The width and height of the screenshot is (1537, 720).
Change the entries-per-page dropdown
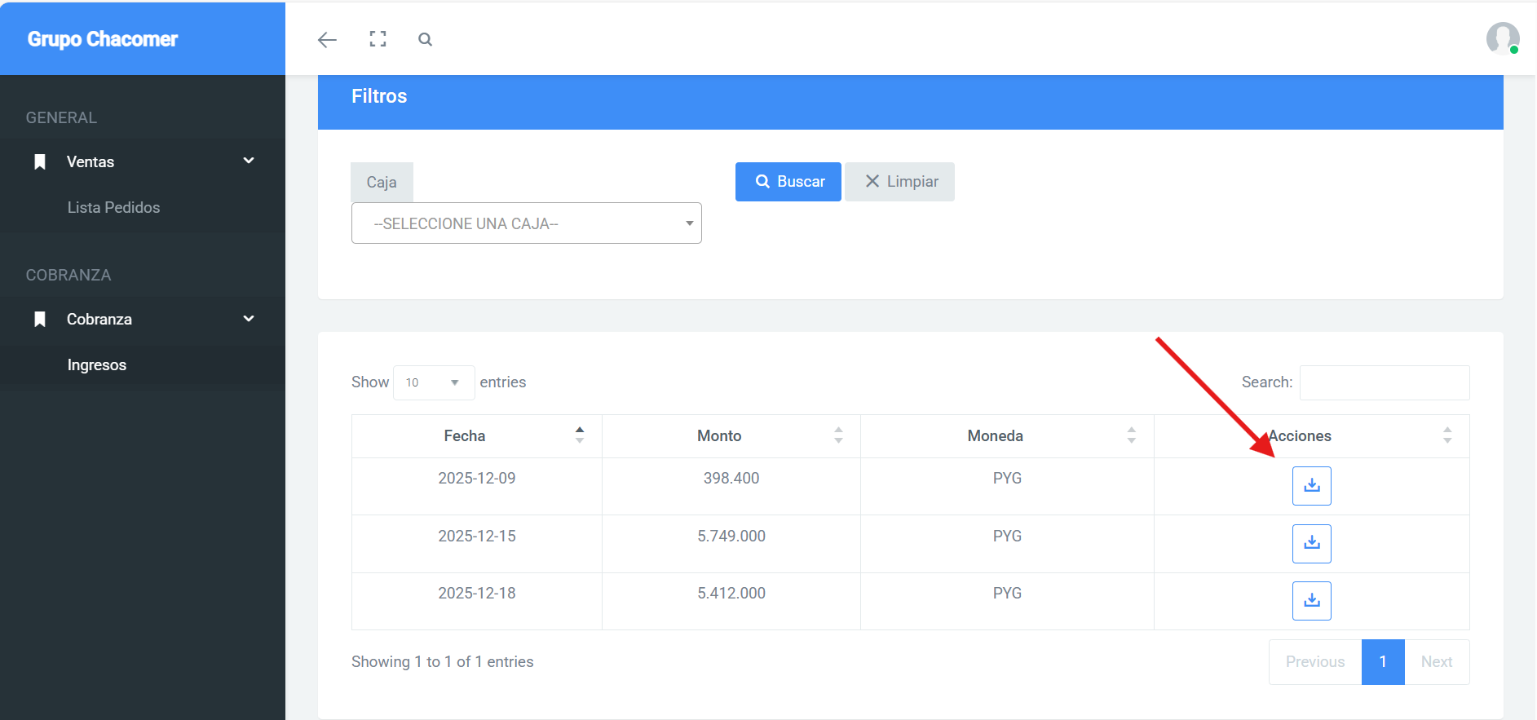433,382
